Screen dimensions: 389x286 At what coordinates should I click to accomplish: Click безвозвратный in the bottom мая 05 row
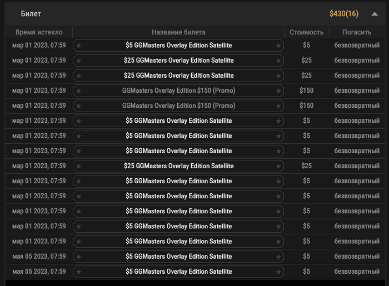(x=357, y=272)
